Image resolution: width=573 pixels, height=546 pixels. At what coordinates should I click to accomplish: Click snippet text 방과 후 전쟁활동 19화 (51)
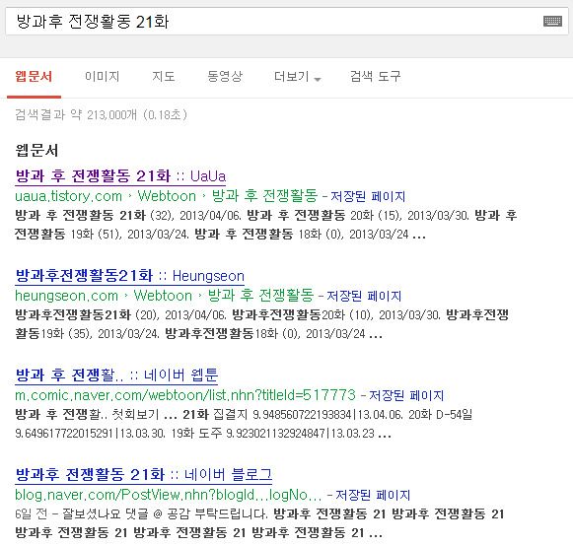(x=265, y=225)
